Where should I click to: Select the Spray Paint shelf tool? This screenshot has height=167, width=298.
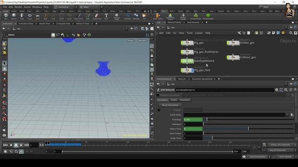pyautogui.click(x=97, y=16)
